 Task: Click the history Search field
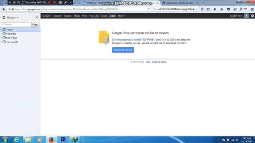click(x=15, y=25)
